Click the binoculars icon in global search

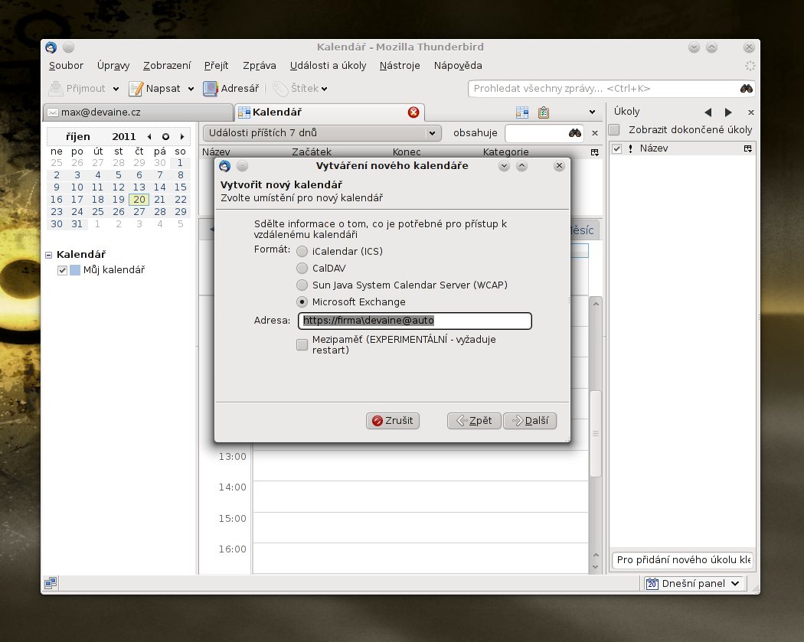746,89
